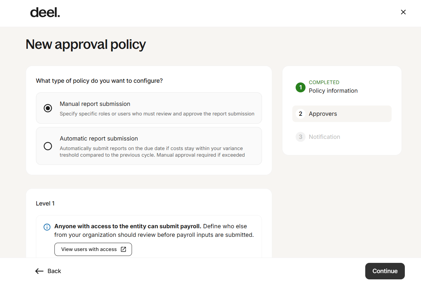The image size is (421, 282).
Task: Close the new approval policy page
Action: point(403,12)
